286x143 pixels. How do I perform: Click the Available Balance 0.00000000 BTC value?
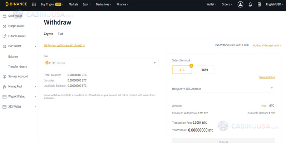click(x=77, y=86)
